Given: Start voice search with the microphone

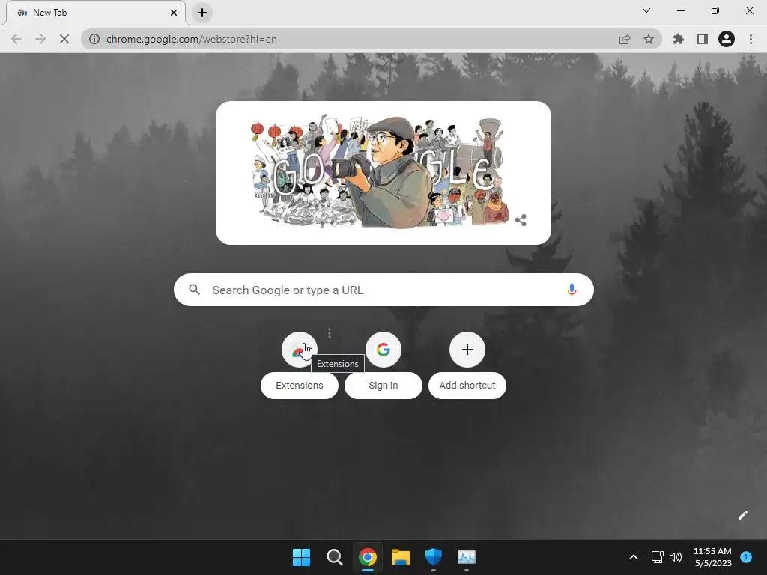Looking at the screenshot, I should [x=572, y=290].
